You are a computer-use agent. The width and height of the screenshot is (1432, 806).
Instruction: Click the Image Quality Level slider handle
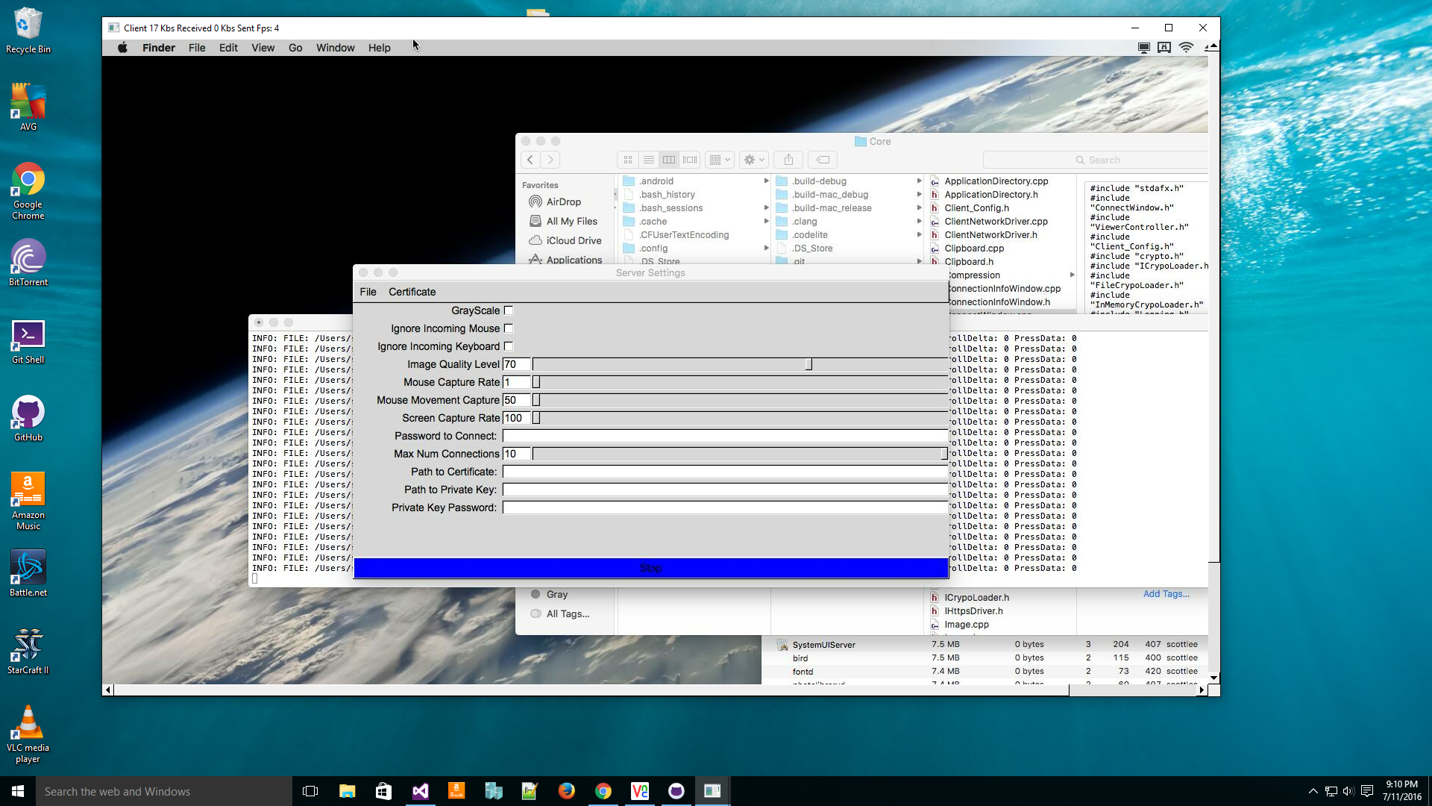[x=808, y=364]
